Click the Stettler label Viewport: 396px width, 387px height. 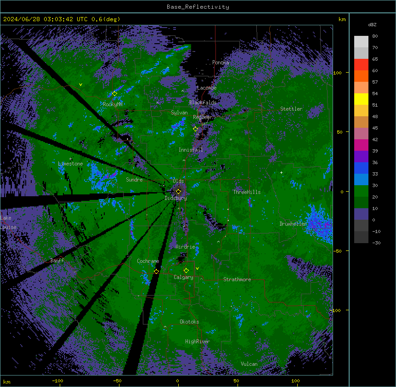click(291, 109)
